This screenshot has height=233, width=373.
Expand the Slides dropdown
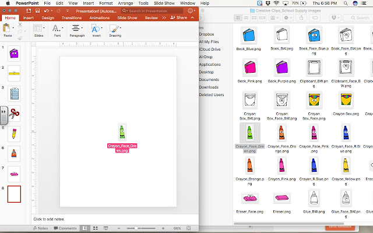[x=38, y=30]
